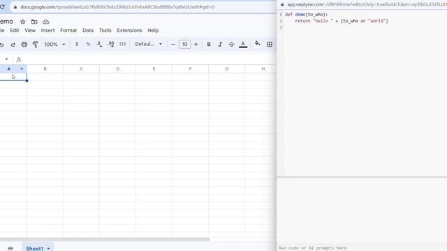Open the zoom 100% dropdown
Image resolution: width=447 pixels, height=251 pixels.
(54, 45)
